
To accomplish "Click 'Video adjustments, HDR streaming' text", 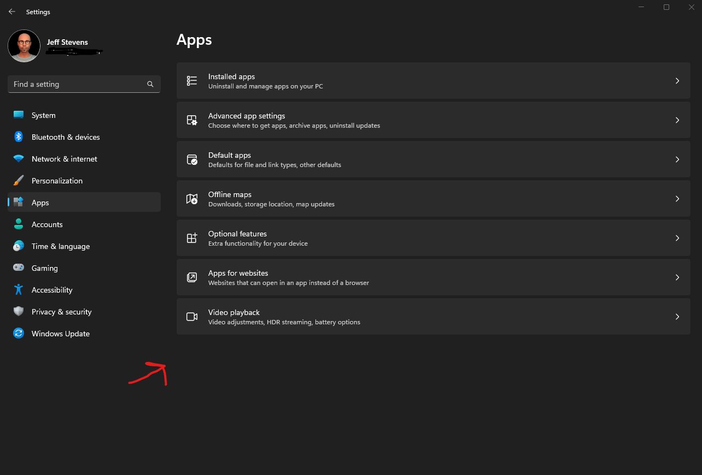I will [284, 322].
